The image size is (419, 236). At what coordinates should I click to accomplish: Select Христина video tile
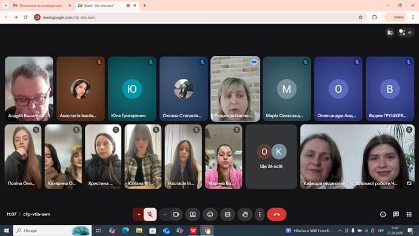click(103, 157)
